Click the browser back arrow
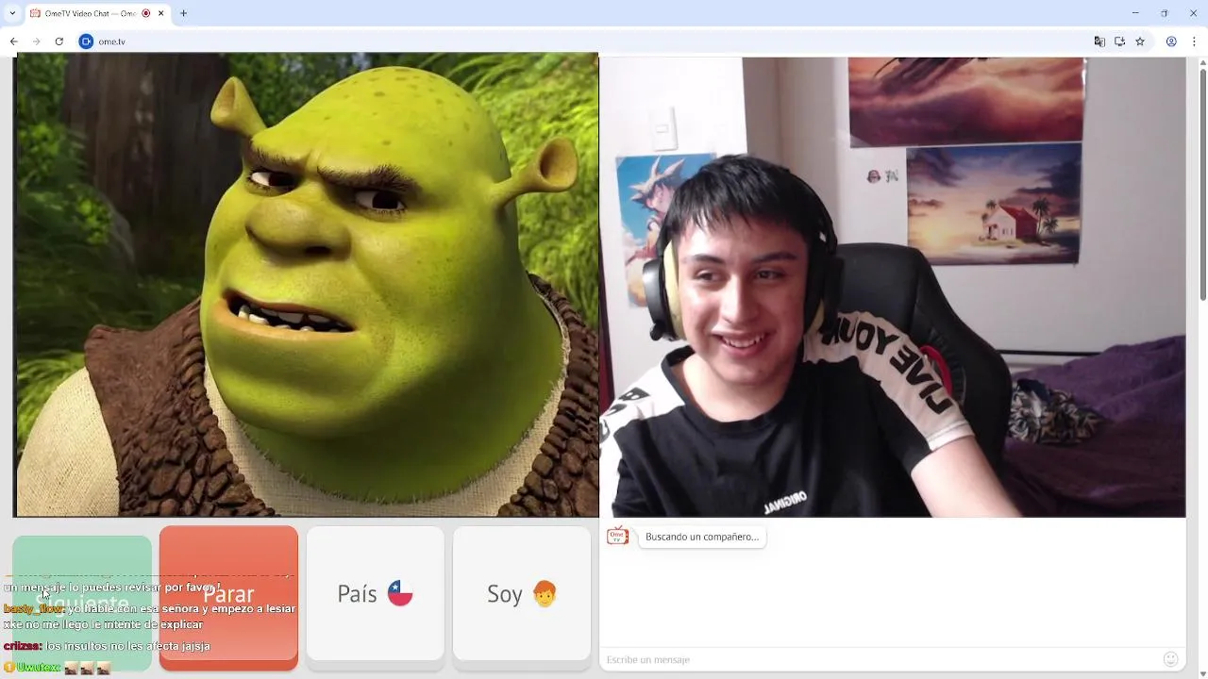The width and height of the screenshot is (1208, 679). coord(13,41)
